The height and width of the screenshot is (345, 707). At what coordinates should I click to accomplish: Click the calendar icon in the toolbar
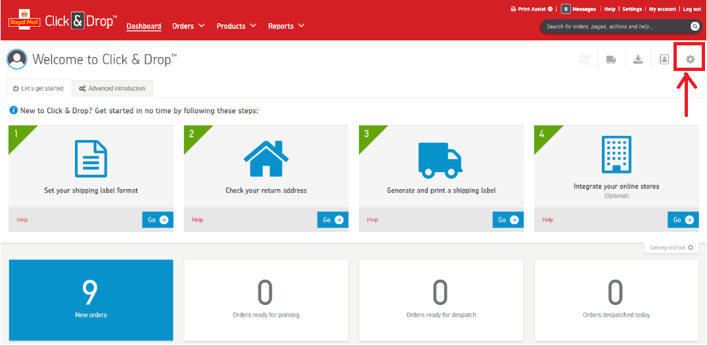click(584, 59)
